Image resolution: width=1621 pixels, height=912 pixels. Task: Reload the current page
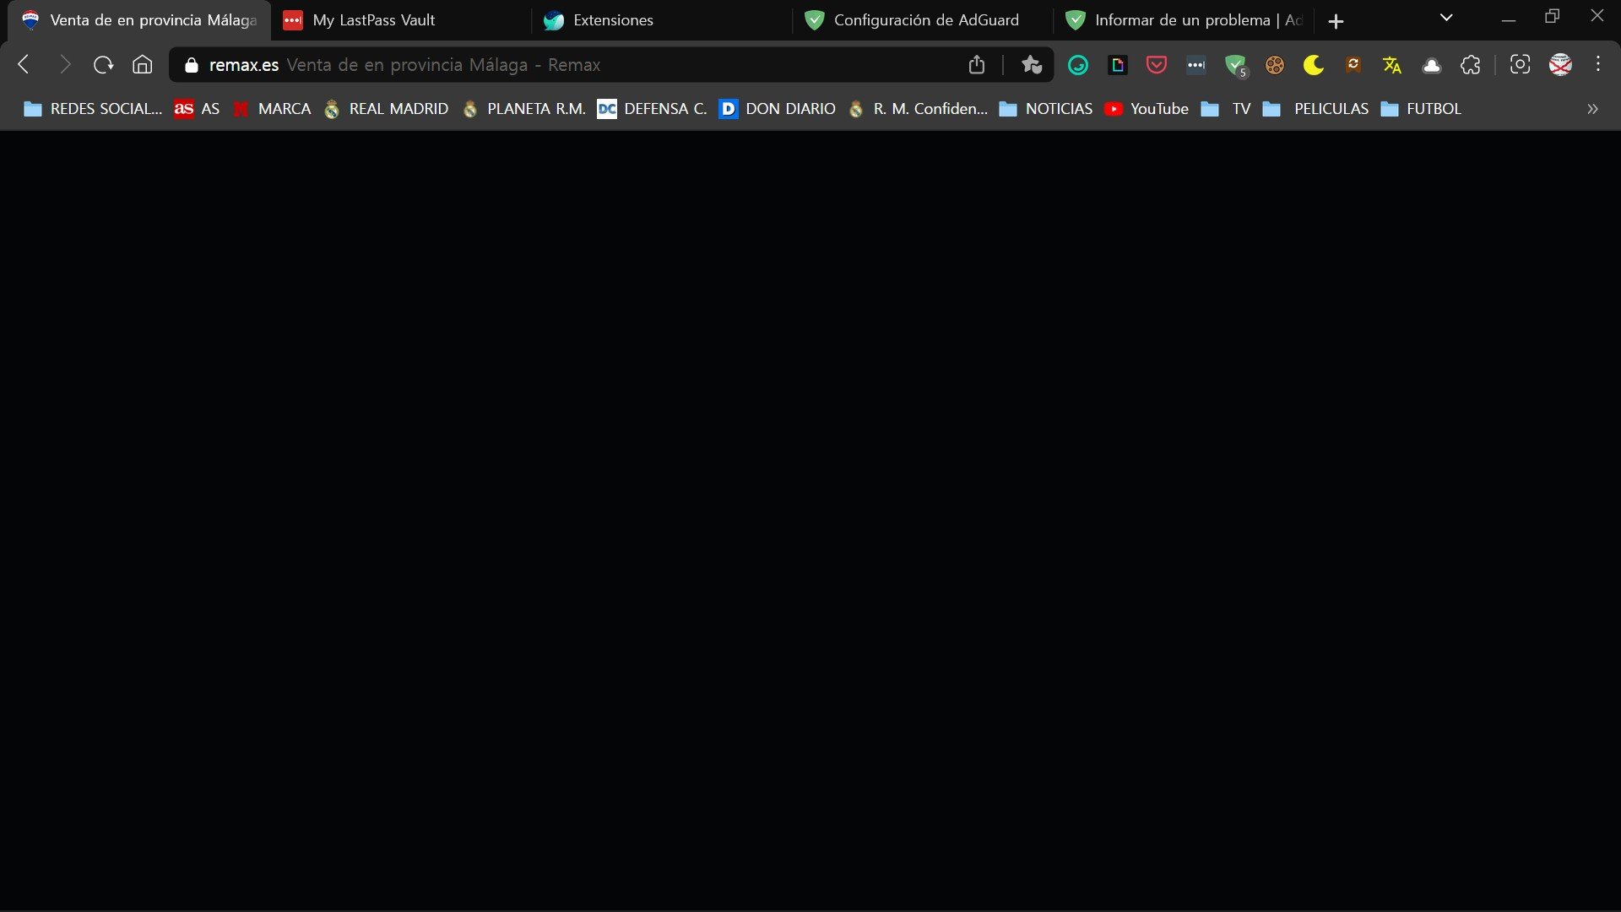pyautogui.click(x=103, y=65)
